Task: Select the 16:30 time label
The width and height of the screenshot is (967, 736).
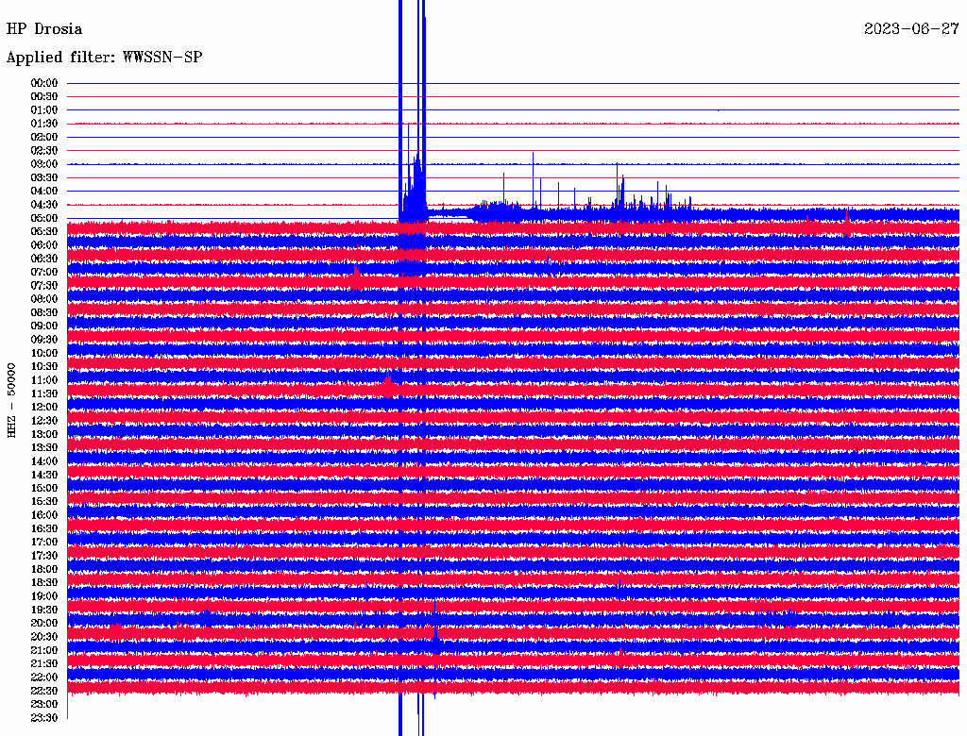Action: pos(44,529)
